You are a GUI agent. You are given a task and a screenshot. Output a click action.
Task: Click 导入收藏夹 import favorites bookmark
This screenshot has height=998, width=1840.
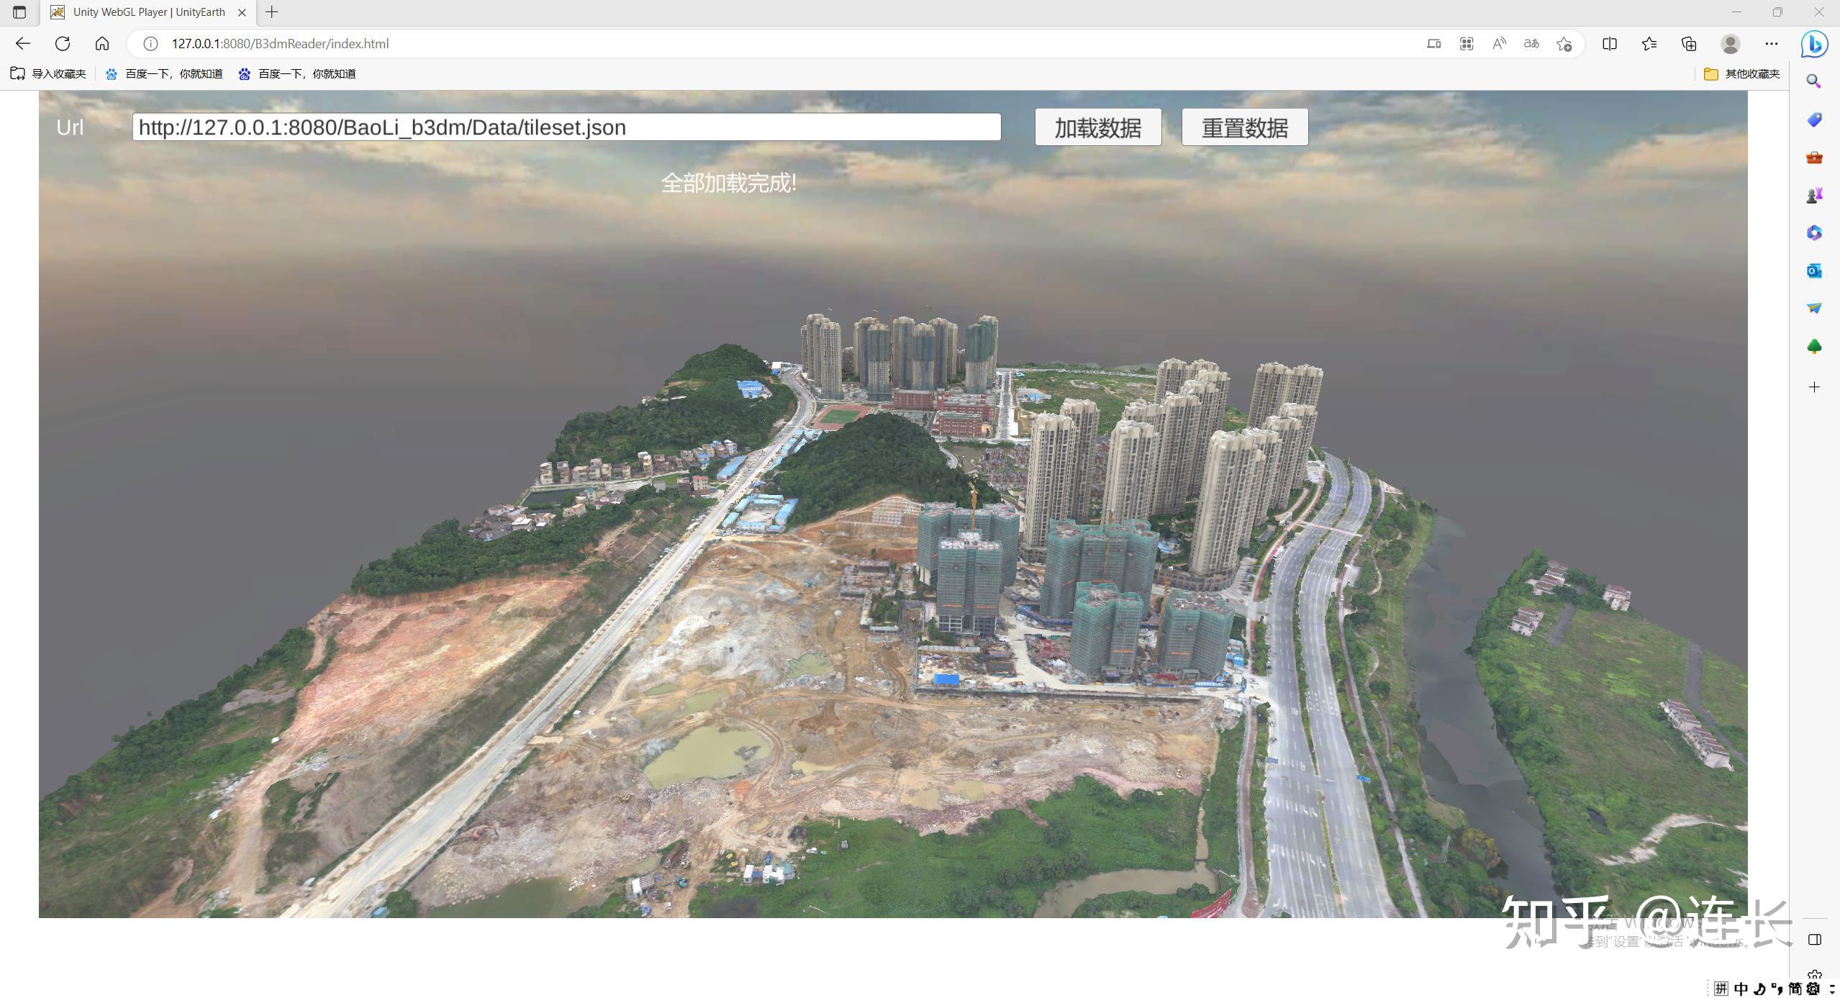tap(48, 73)
